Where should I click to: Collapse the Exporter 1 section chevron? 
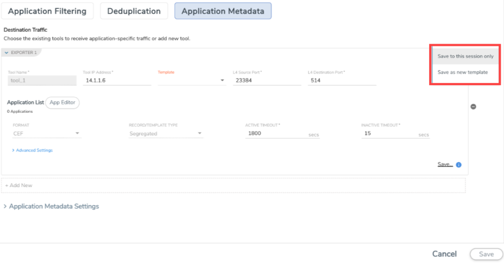[7, 52]
